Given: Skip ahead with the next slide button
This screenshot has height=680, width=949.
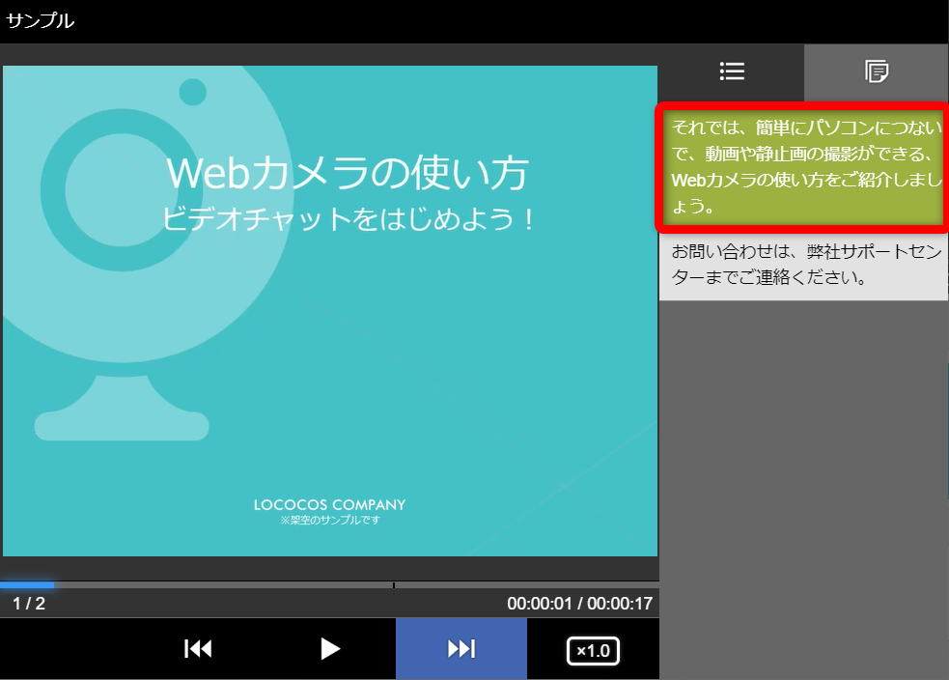Looking at the screenshot, I should point(461,649).
